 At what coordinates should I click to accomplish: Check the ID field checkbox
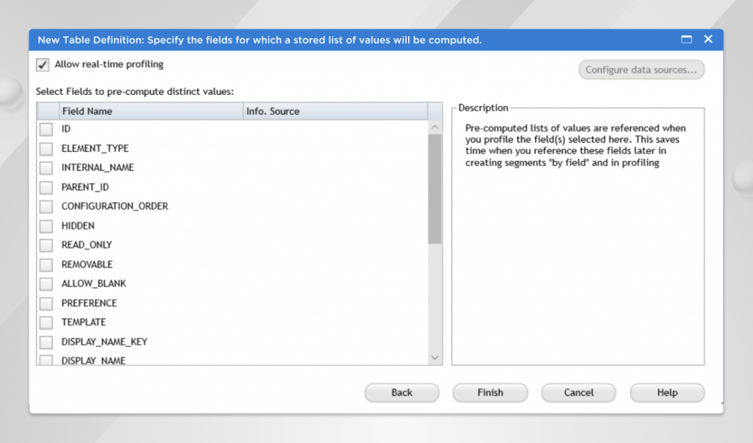(46, 129)
